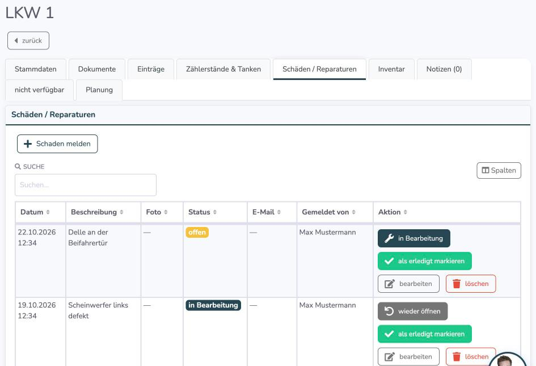Click the Schäden / Reparaturen panel heading
Viewport: 536px width, 366px height.
tap(53, 115)
